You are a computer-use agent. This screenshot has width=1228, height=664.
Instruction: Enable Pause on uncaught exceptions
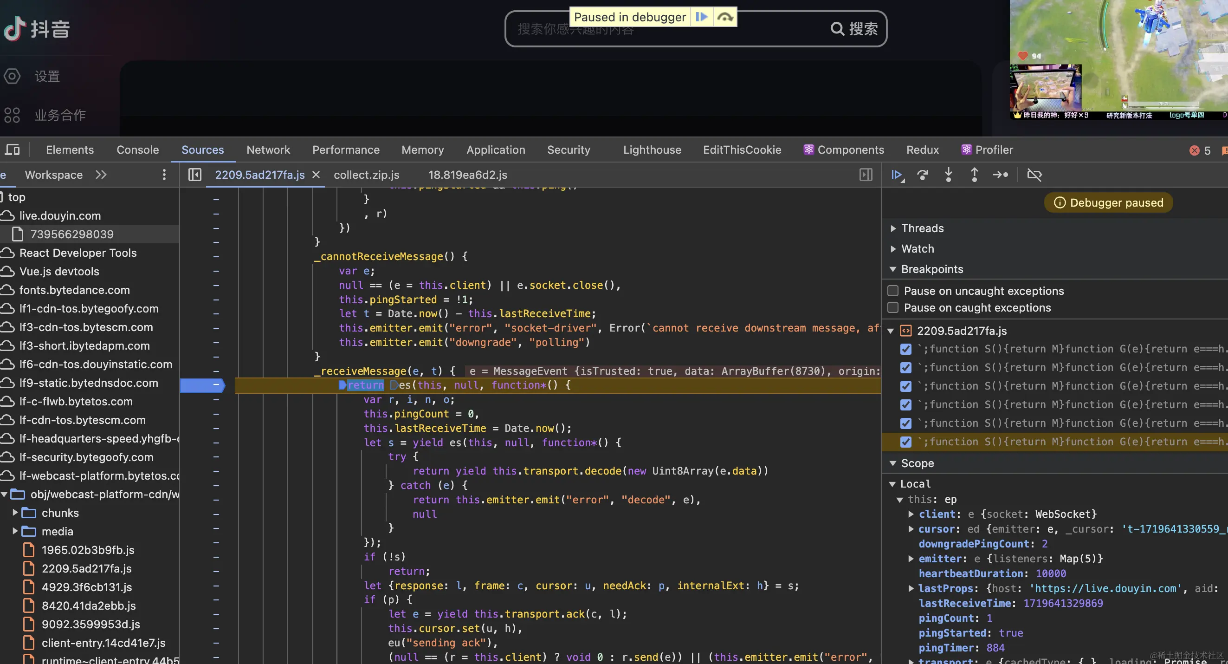(x=893, y=291)
